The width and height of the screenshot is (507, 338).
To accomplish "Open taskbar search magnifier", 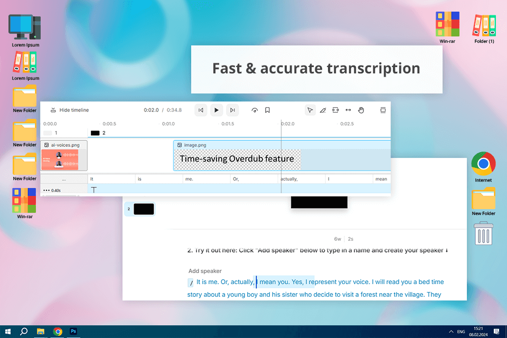I will tap(24, 332).
